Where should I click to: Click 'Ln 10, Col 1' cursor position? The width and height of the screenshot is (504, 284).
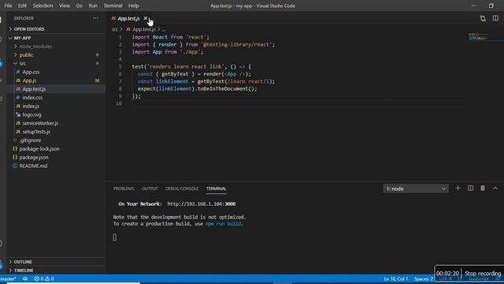pyautogui.click(x=395, y=278)
